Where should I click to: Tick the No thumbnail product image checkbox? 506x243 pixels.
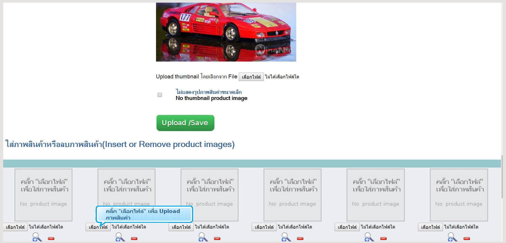coord(160,95)
